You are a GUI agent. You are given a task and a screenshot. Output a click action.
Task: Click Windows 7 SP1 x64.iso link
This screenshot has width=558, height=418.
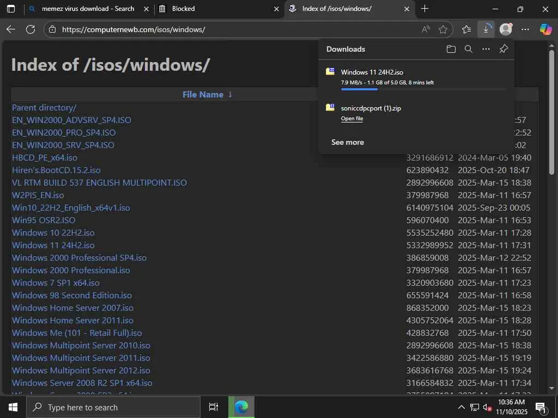(x=56, y=283)
